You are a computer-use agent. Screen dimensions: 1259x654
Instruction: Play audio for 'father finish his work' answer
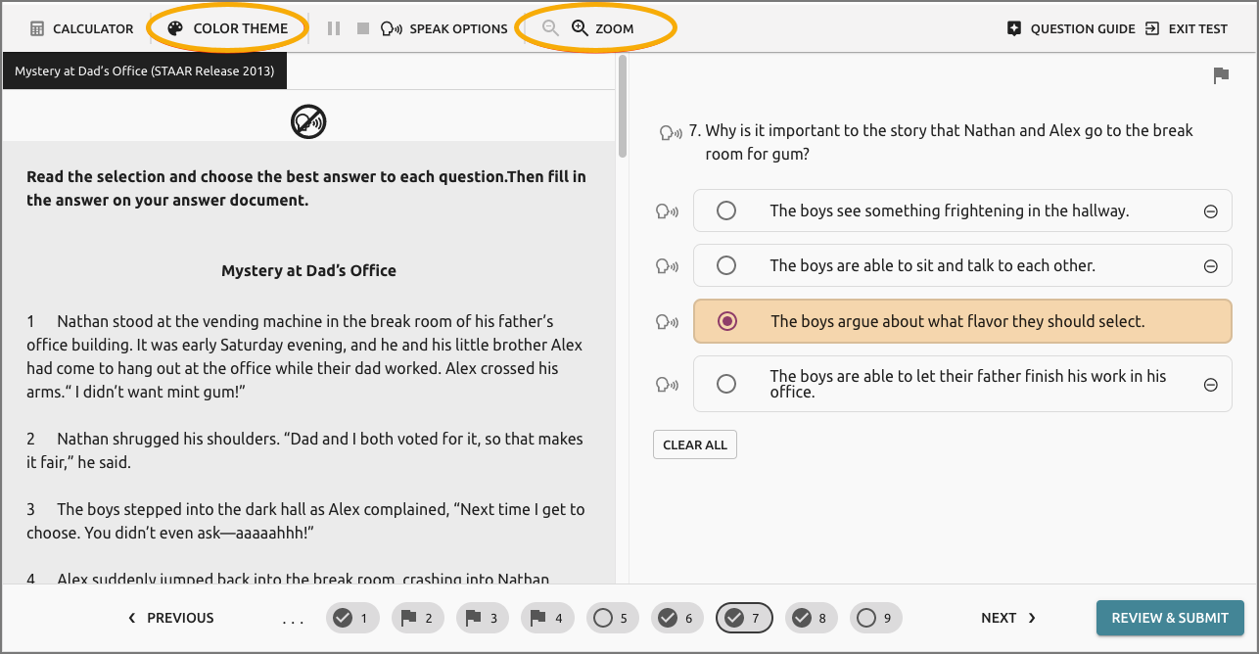(667, 384)
